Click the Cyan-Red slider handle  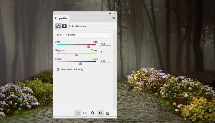89,46
